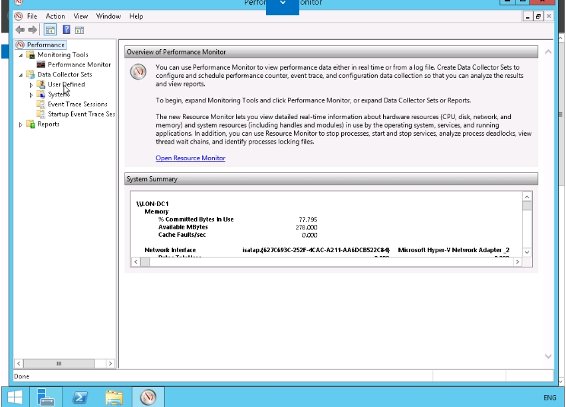Image resolution: width=566 pixels, height=407 pixels.
Task: Click the Back arrow toolbar icon
Action: 20,30
